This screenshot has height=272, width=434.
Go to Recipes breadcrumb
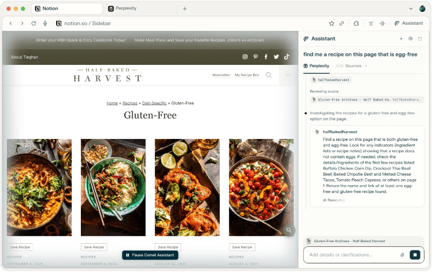click(130, 103)
